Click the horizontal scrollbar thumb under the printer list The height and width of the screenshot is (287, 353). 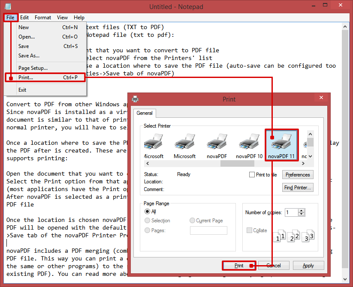coord(237,164)
